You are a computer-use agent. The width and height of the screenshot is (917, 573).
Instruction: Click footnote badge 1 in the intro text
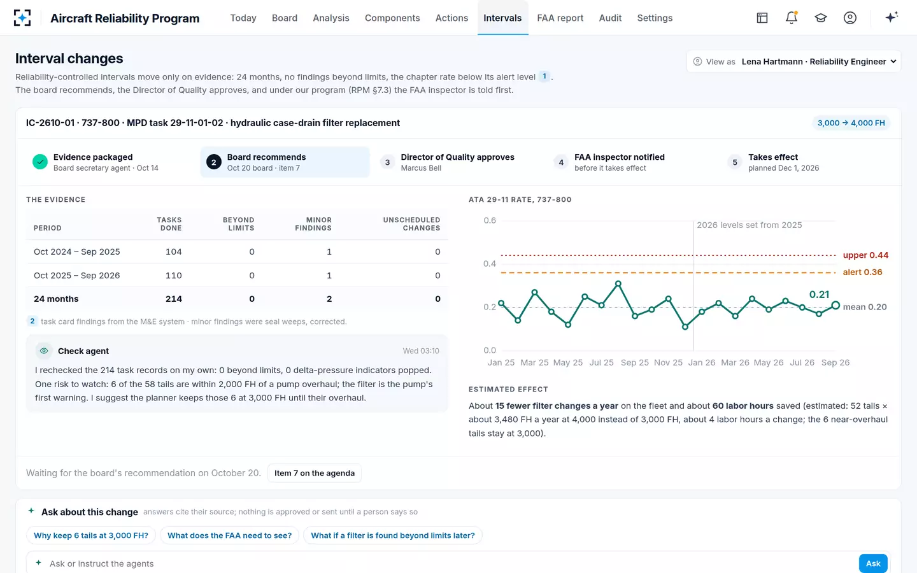coord(544,76)
